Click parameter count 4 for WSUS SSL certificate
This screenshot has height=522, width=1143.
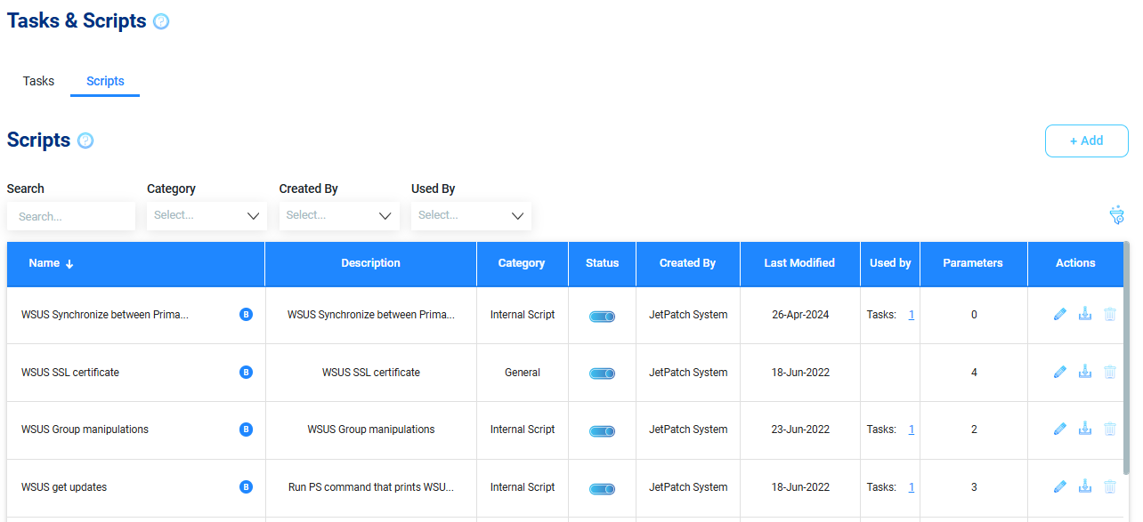tap(974, 373)
